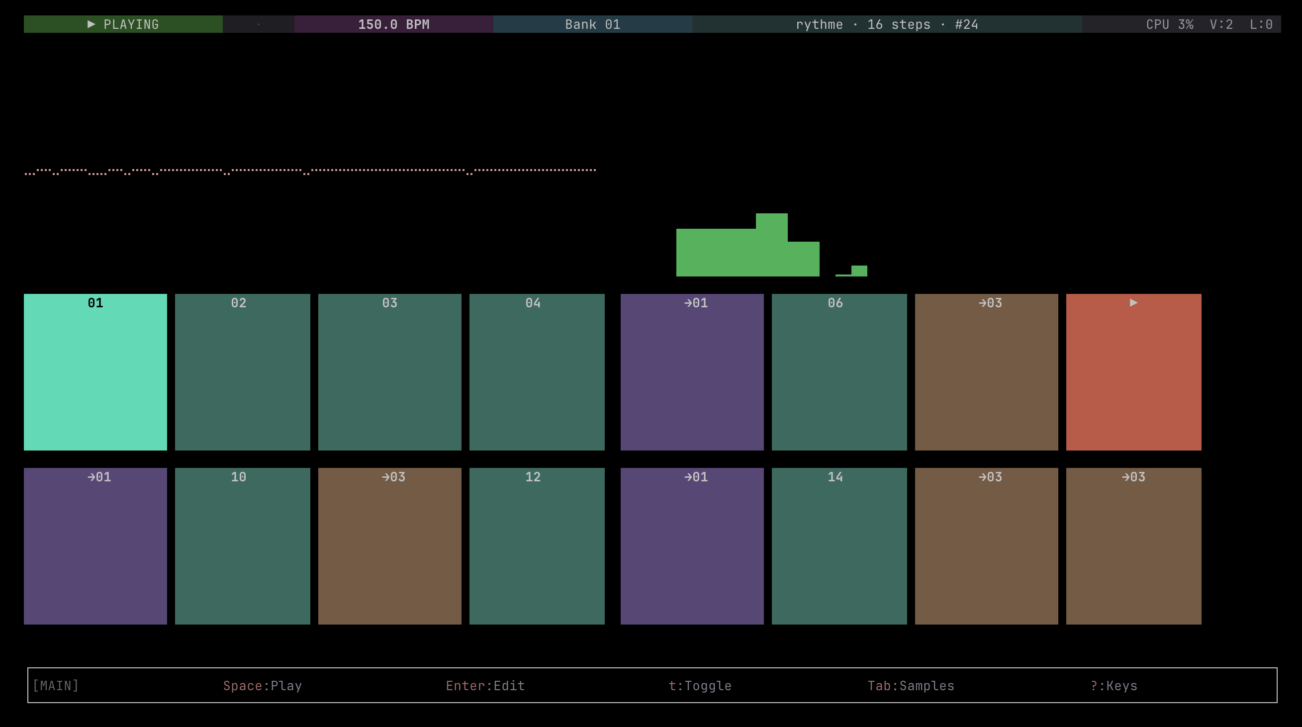1302x727 pixels.
Task: Click brown →03 pad in top row
Action: [x=986, y=372]
